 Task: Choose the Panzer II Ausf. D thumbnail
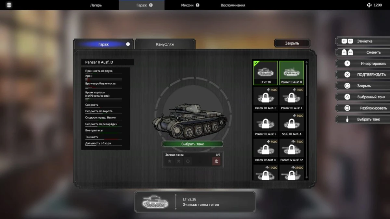pyautogui.click(x=292, y=73)
